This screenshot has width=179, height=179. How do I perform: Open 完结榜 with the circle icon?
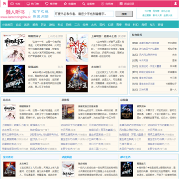point(107,4)
